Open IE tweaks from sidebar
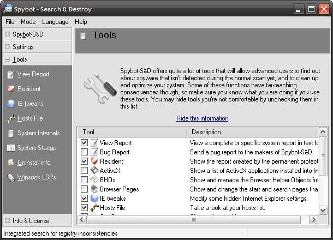Image resolution: width=333 pixels, height=240 pixels. [x=30, y=104]
